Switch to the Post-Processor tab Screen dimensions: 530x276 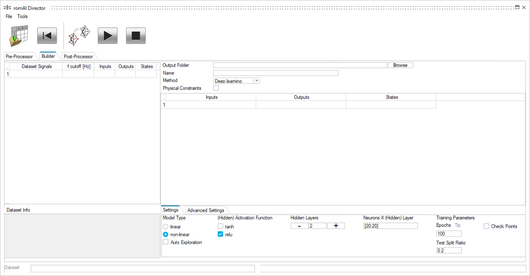click(x=78, y=56)
